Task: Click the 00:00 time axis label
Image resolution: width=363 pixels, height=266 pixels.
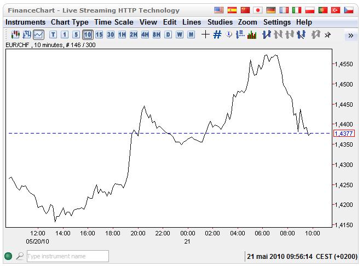Action: pos(187,233)
